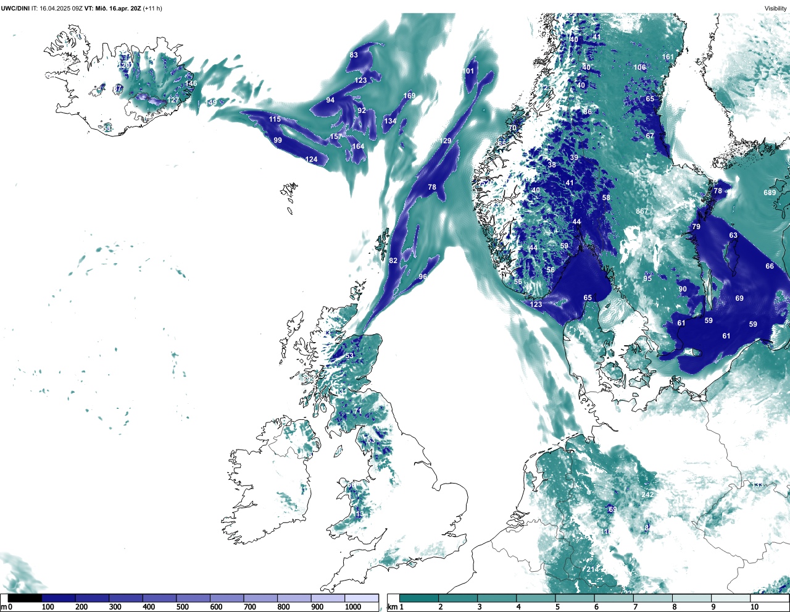This screenshot has height=612, width=790.
Task: Click the '157' visibility value
Action: tap(336, 137)
